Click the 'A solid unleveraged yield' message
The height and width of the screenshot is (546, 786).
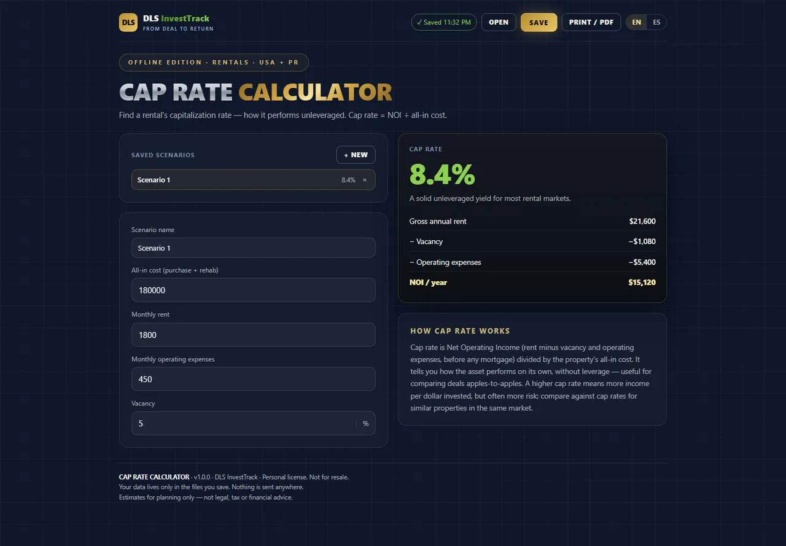(x=490, y=198)
